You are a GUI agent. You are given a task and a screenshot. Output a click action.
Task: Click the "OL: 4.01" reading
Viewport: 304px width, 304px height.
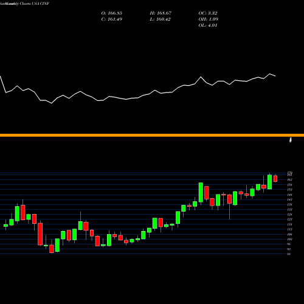[x=208, y=25]
